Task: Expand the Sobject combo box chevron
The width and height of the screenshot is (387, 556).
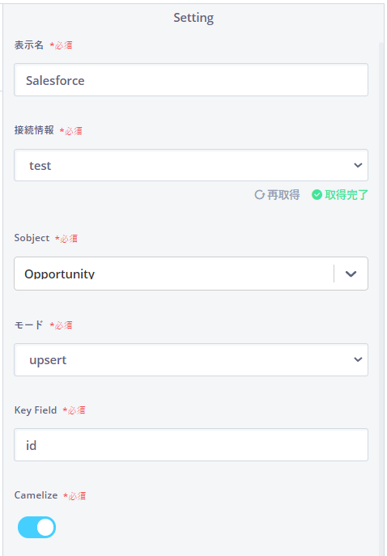Action: tap(351, 274)
